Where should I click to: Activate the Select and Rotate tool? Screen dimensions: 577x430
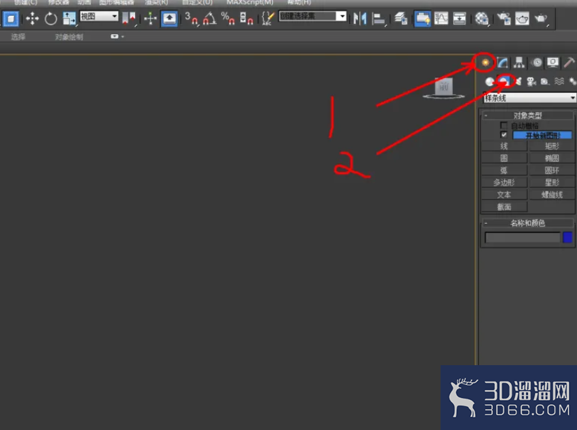click(50, 18)
